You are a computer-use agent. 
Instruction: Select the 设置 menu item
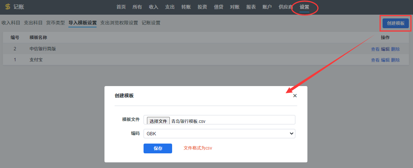click(x=304, y=7)
